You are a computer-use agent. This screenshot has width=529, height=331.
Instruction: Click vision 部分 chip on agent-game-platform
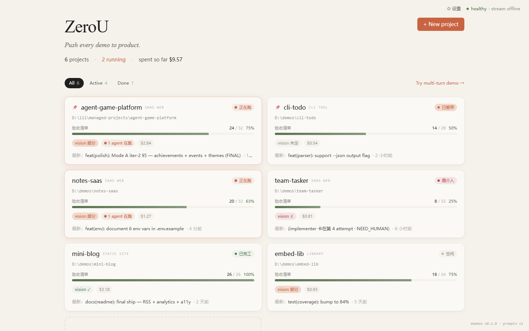click(x=85, y=143)
